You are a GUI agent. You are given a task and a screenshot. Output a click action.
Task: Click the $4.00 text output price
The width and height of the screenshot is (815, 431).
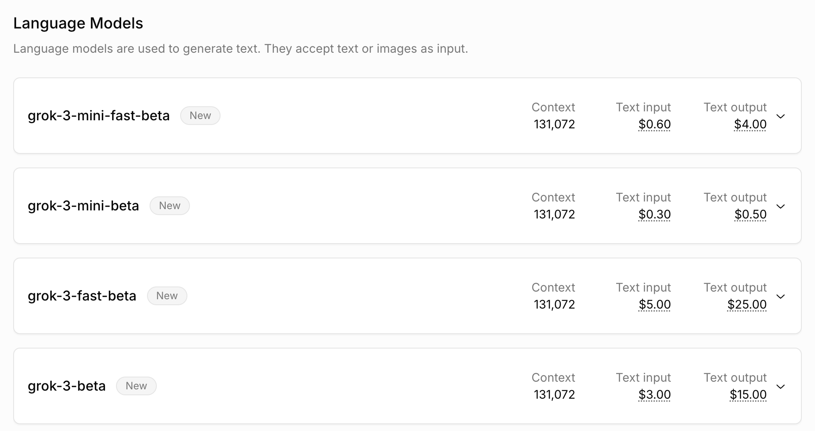[x=750, y=125]
